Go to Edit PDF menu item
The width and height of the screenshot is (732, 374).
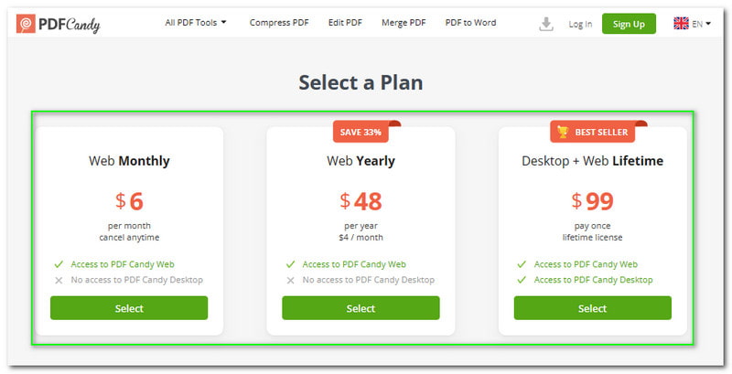(345, 22)
